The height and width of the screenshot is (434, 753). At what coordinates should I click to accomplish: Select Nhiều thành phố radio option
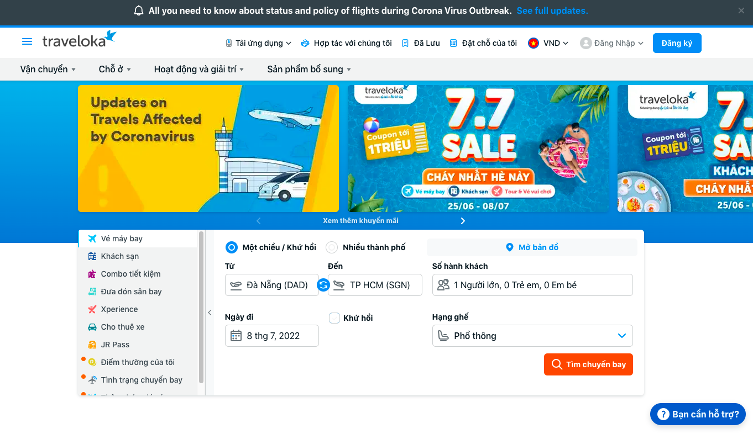(332, 247)
